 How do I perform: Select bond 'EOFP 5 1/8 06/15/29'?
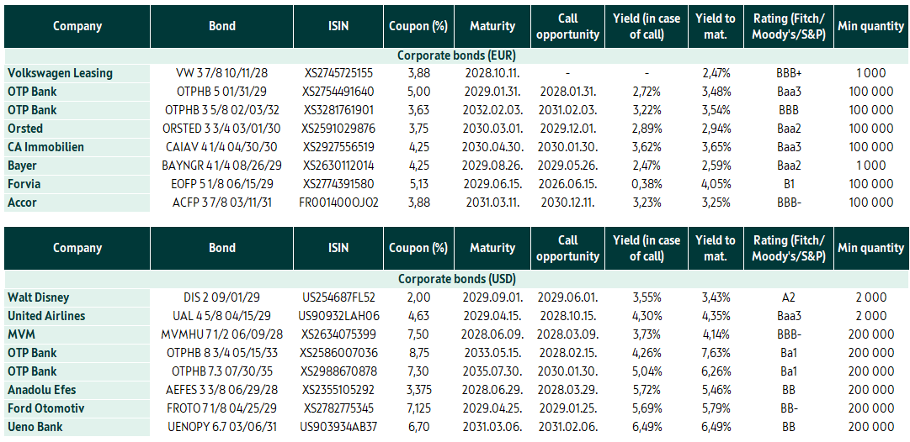coord(221,184)
